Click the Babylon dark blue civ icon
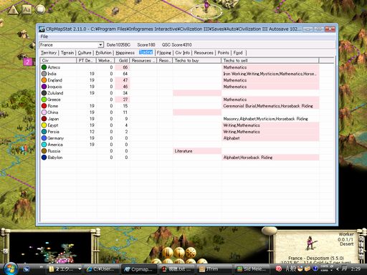367x275 pixels. 44,158
